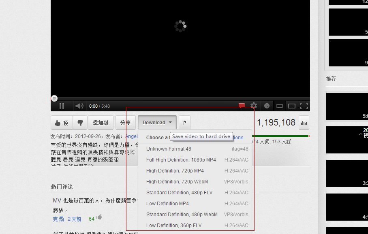The height and width of the screenshot is (234, 368).
Task: Choose Full High Definition 1080p MP4
Action: pyautogui.click(x=195, y=160)
